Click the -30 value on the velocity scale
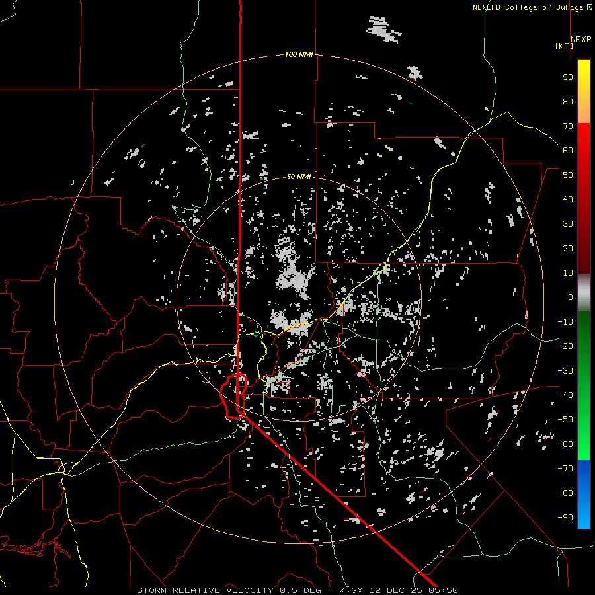 click(x=565, y=371)
